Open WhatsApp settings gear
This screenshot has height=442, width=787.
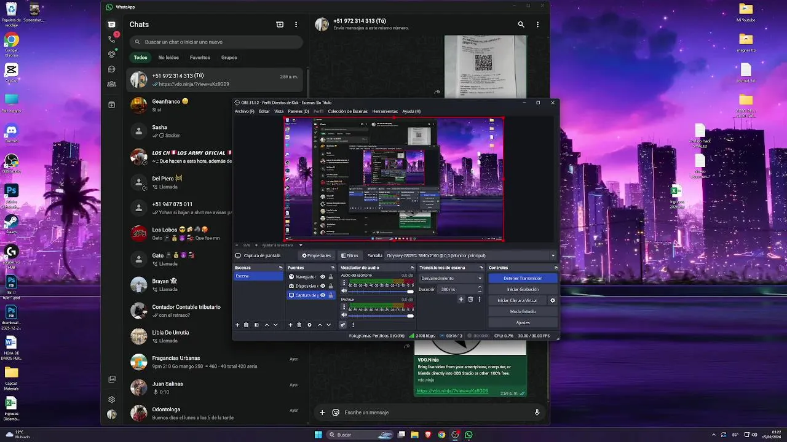(x=111, y=399)
